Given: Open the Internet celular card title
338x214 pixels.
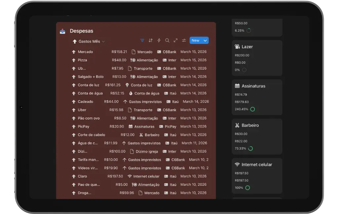Looking at the screenshot, I should (x=257, y=165).
